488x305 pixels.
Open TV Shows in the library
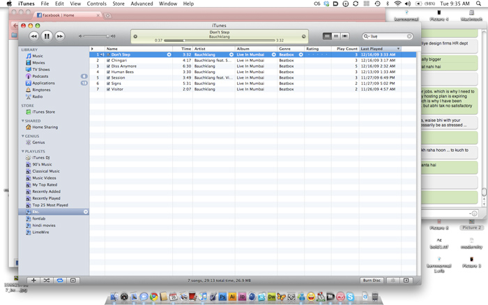(41, 70)
